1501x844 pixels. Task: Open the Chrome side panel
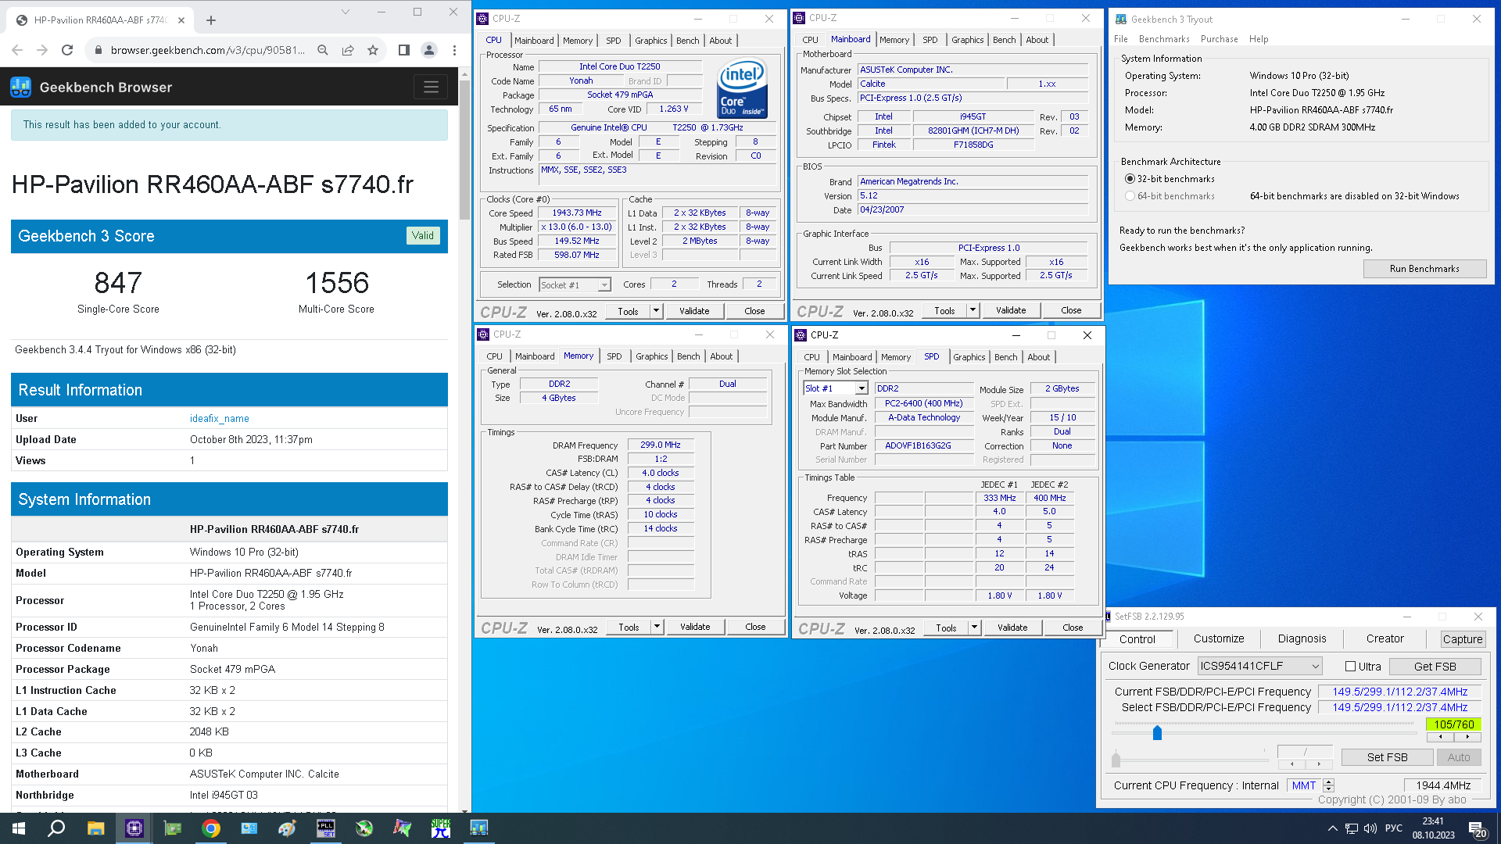pos(403,50)
